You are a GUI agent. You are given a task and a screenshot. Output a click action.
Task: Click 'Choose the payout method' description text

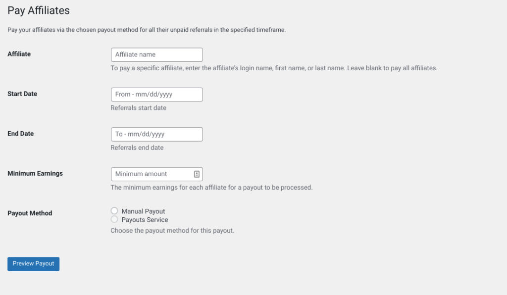pyautogui.click(x=172, y=231)
